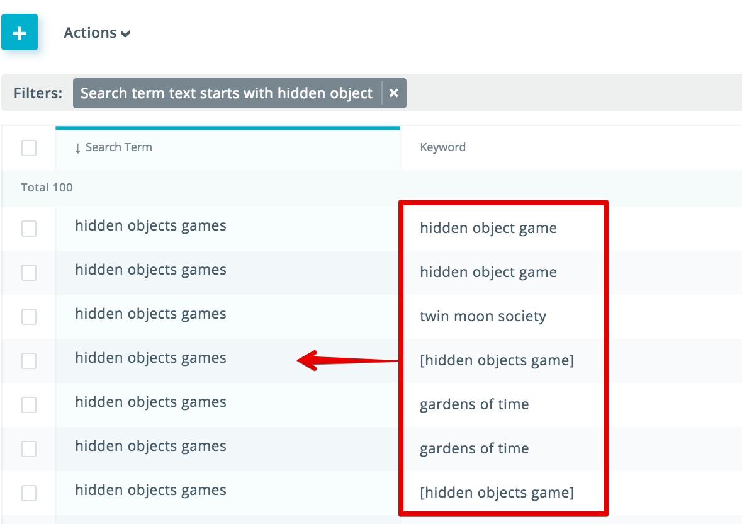This screenshot has width=742, height=524.
Task: Click the 'Search term text starts with' filter chip
Action: pos(227,93)
